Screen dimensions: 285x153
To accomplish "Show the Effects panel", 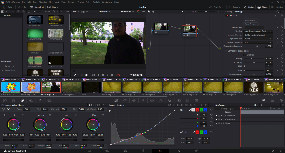I will (x=263, y=7).
